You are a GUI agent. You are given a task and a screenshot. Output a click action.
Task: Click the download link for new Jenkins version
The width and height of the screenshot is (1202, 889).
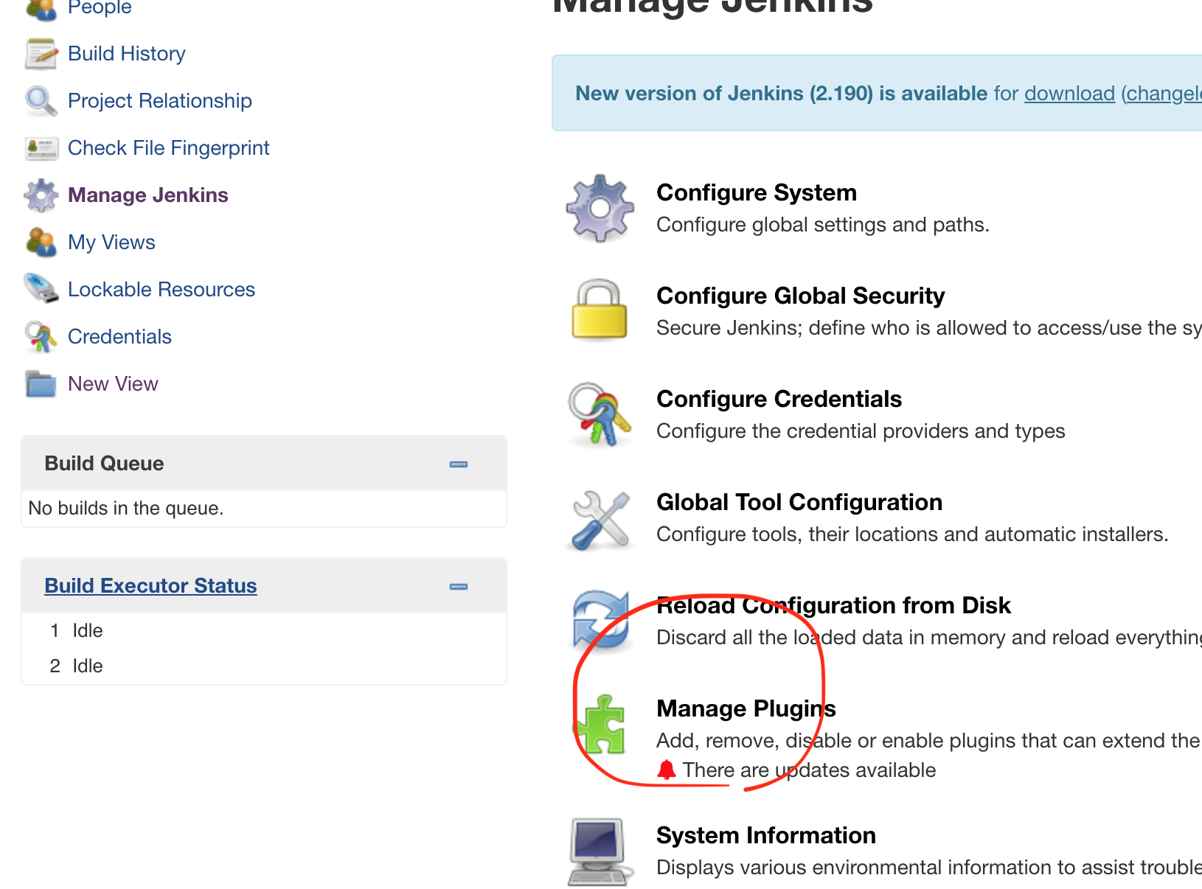(1069, 94)
